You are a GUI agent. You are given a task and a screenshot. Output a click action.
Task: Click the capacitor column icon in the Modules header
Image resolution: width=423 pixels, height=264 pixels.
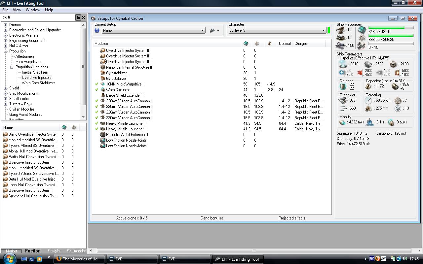[270, 44]
